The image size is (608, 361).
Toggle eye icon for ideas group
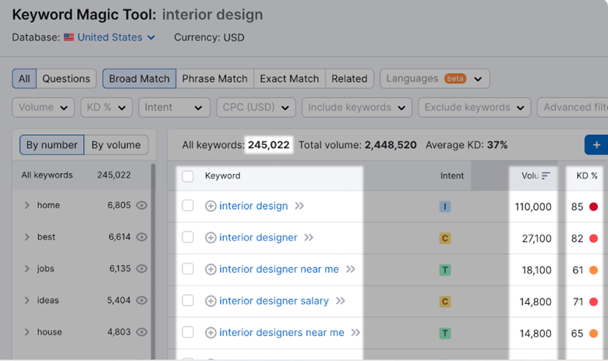(x=142, y=300)
